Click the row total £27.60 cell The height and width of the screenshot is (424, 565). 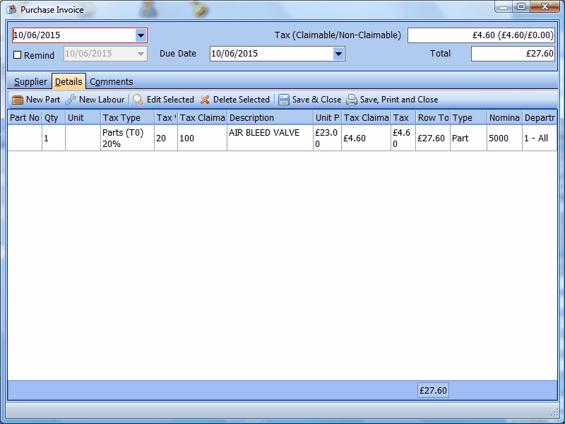(433, 138)
